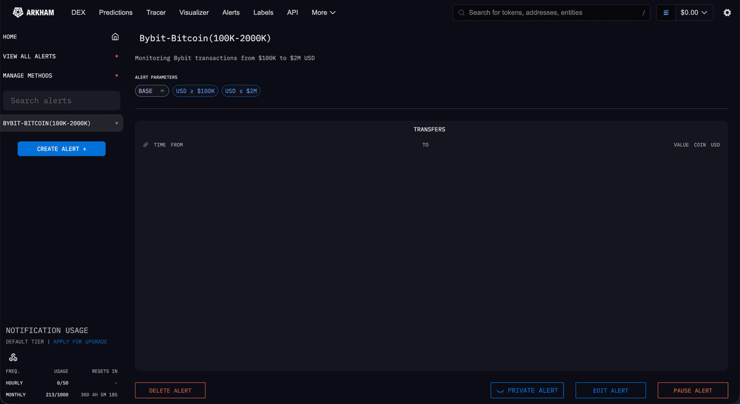Open the API menu item
740x404 pixels.
click(292, 12)
